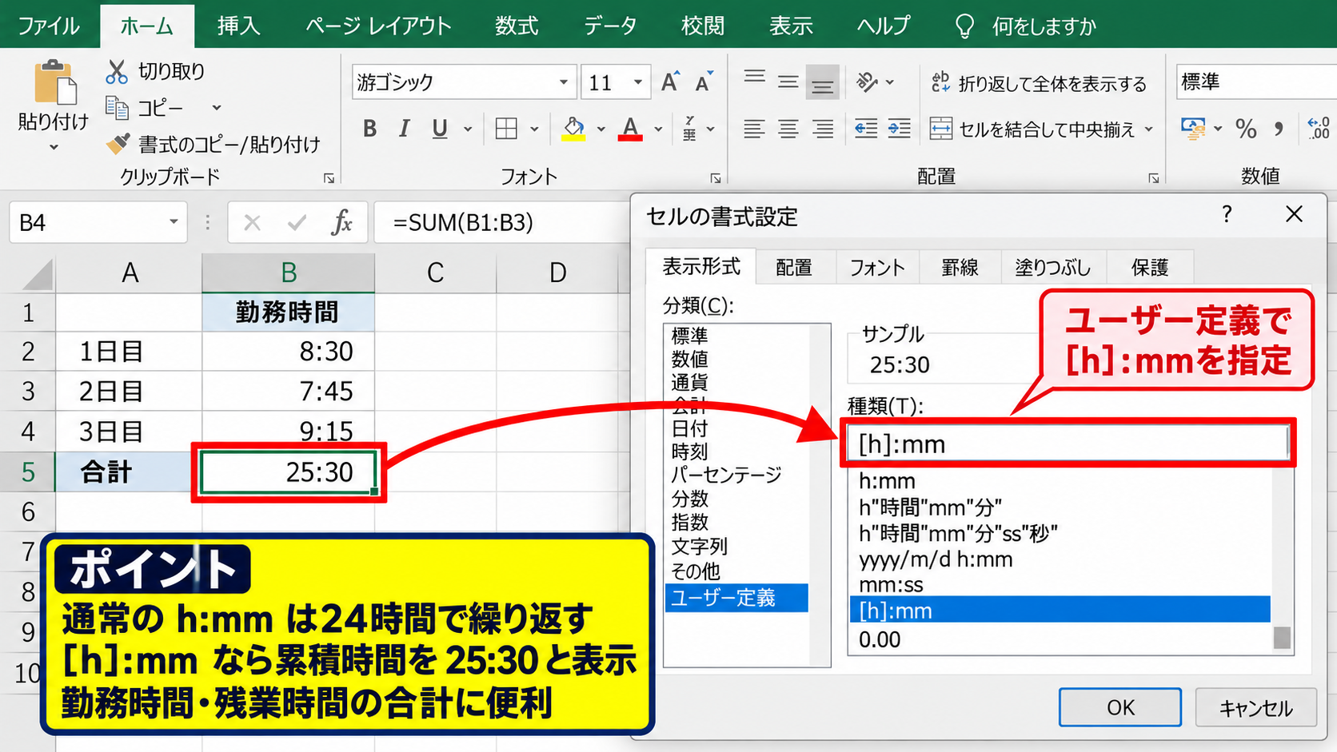This screenshot has height=752, width=1337.
Task: Click the formula bar confirm checkmark
Action: pyautogui.click(x=297, y=222)
